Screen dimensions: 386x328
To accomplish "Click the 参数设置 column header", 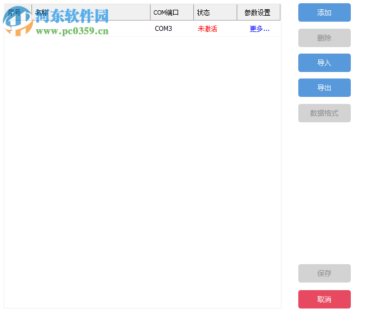I will pos(258,12).
